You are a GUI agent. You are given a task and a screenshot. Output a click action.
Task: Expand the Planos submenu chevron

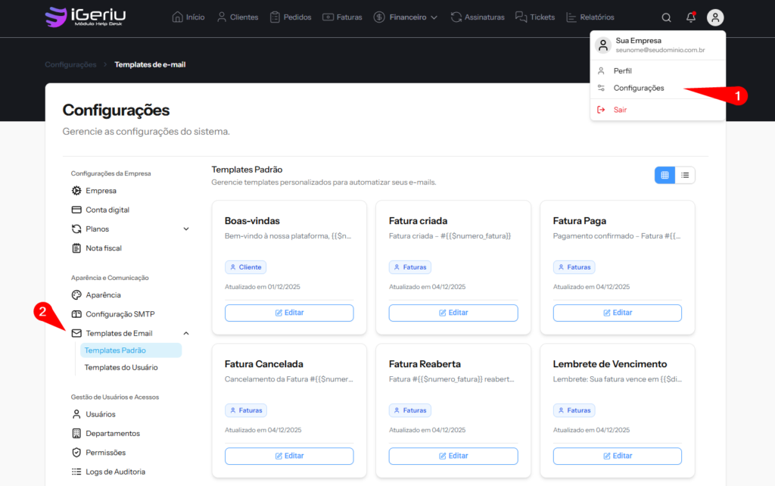pyautogui.click(x=186, y=229)
